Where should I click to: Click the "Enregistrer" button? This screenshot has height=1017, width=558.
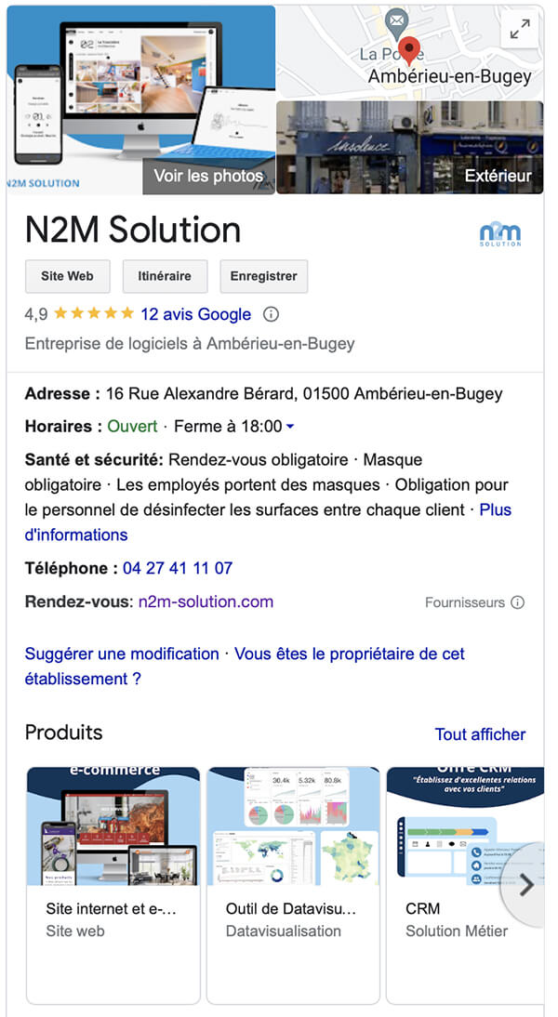click(262, 276)
